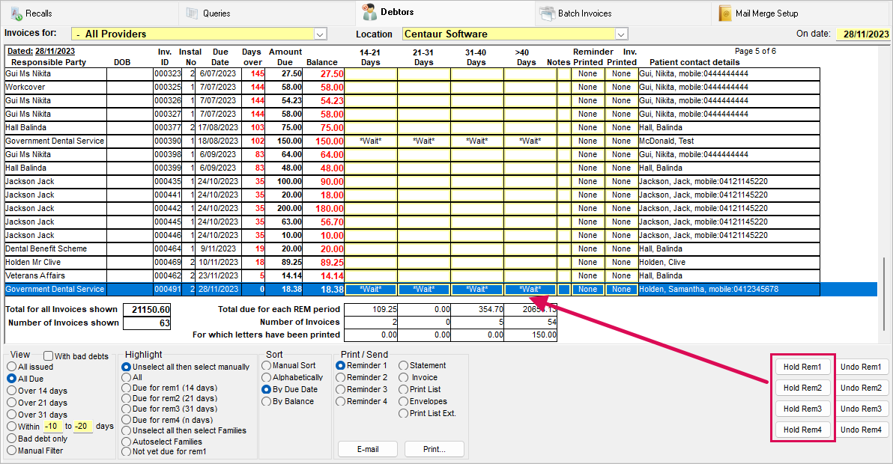Click the On date field
893x464 pixels.
tap(864, 34)
